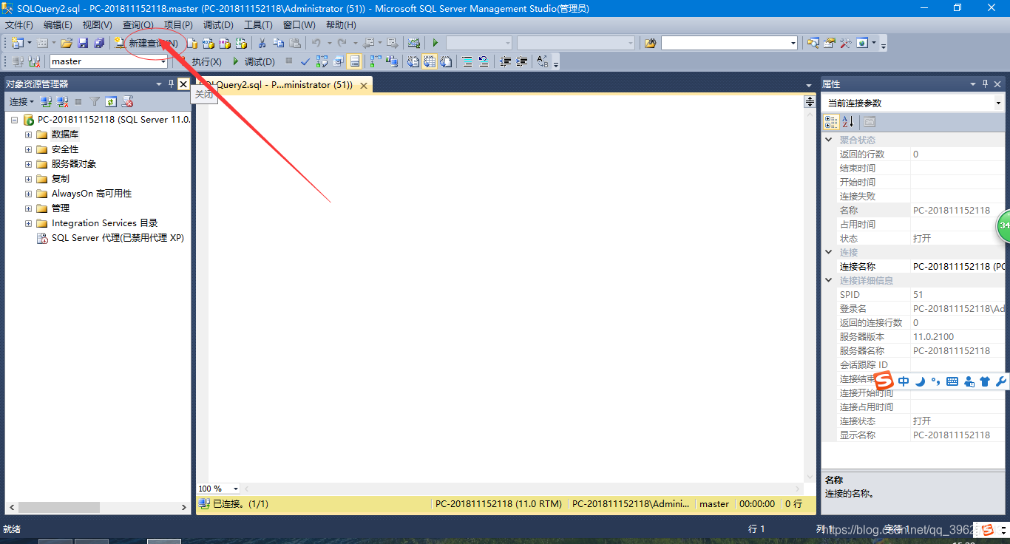1010x544 pixels.
Task: Click the Comment out selected lines icon
Action: 468,61
